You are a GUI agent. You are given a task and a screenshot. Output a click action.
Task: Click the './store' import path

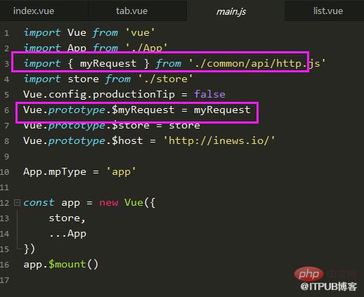pos(165,79)
